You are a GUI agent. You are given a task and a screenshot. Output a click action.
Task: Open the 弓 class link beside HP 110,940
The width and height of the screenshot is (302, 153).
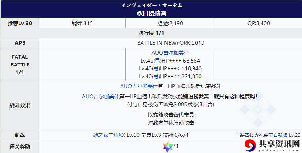[x=156, y=69]
